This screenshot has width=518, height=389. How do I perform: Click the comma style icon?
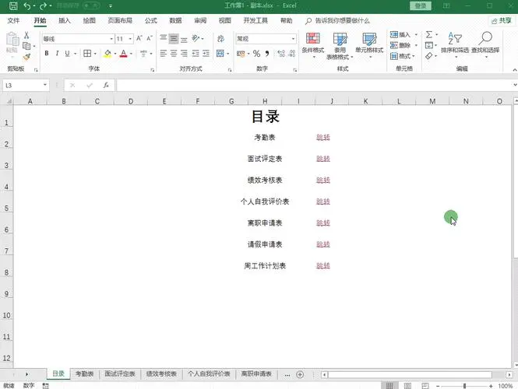pos(267,54)
